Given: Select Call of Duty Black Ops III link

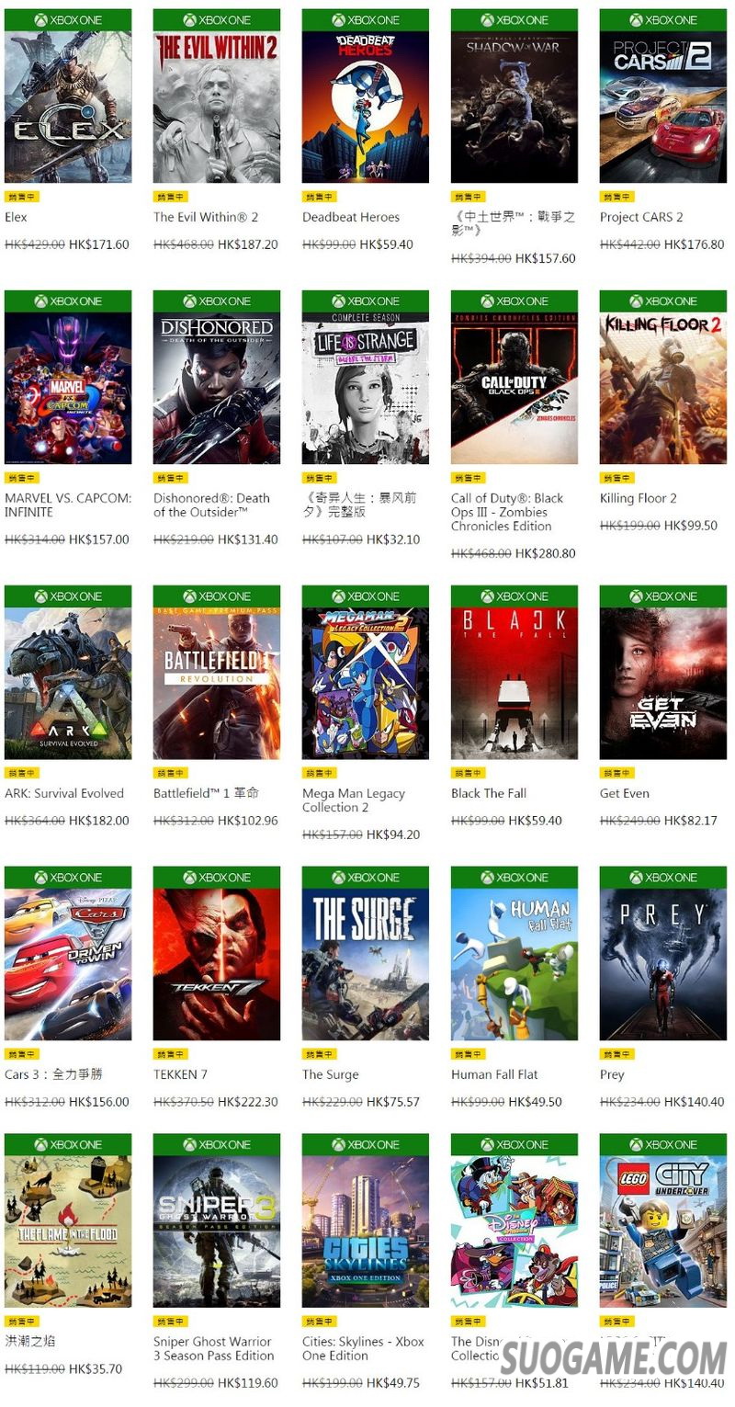Looking at the screenshot, I should click(x=507, y=512).
